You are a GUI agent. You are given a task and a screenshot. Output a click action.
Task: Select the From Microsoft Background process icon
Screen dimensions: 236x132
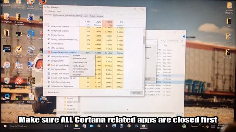pos(49,65)
